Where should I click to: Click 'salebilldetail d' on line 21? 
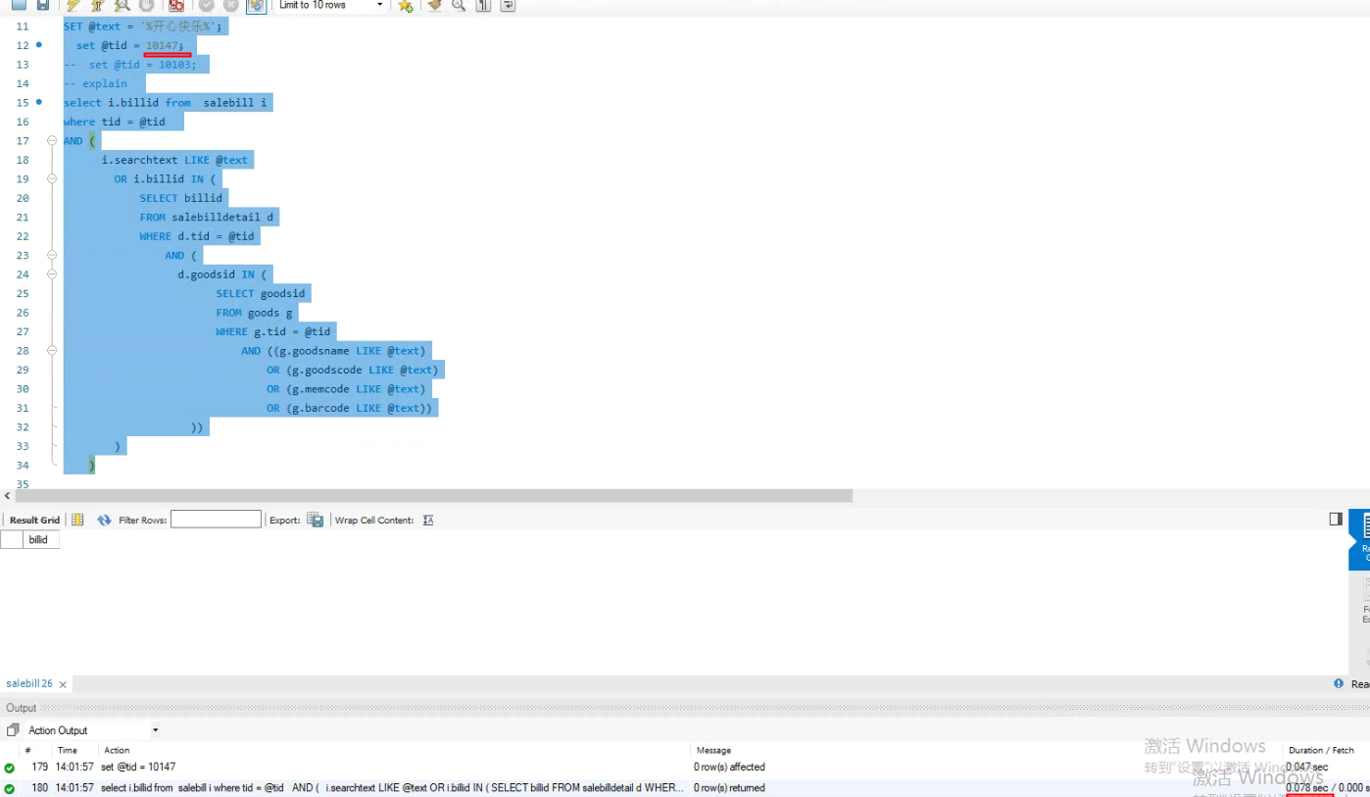click(222, 217)
